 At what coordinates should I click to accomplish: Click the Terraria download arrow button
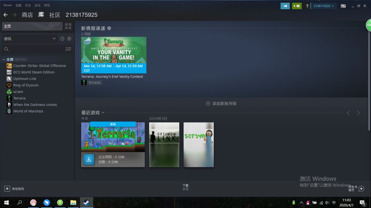point(89,159)
